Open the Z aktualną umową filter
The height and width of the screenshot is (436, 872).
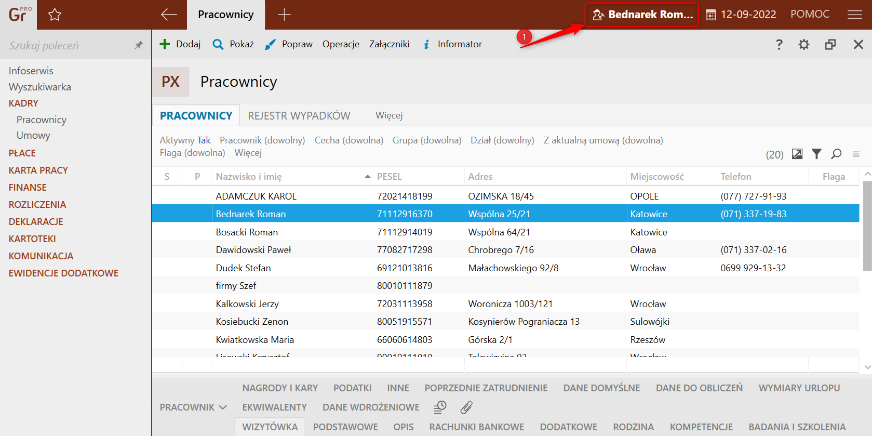click(603, 140)
